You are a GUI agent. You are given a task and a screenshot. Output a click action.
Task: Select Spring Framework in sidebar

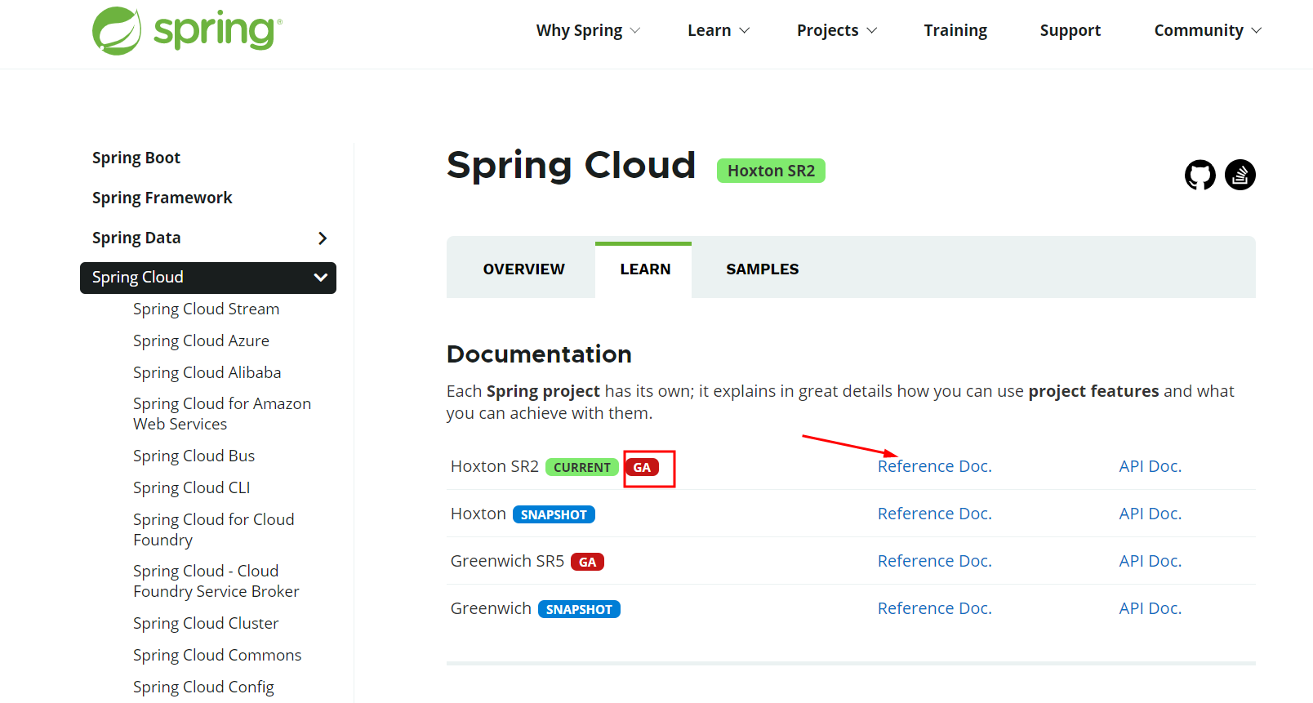(162, 198)
